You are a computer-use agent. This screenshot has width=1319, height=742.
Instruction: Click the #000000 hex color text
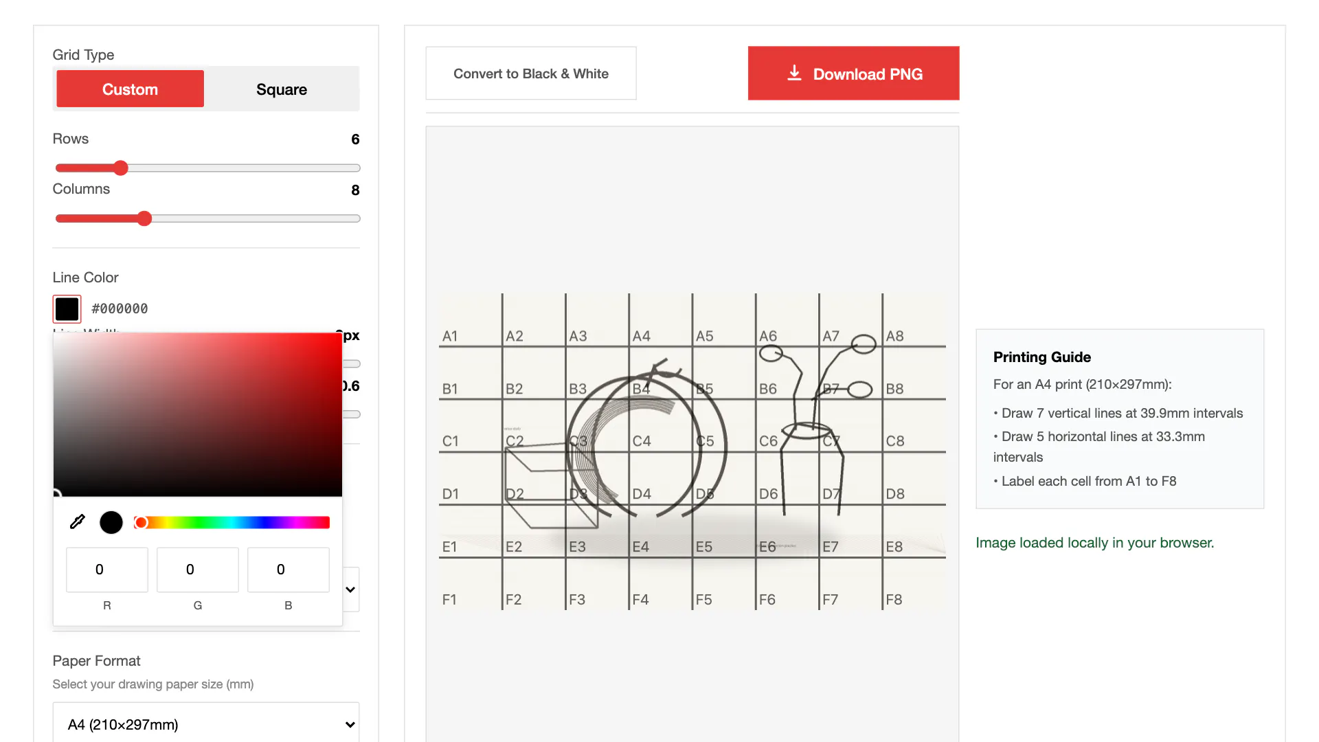[x=120, y=309]
